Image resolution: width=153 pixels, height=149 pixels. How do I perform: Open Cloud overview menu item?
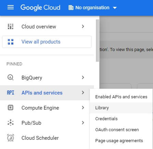pyautogui.click(x=47, y=26)
